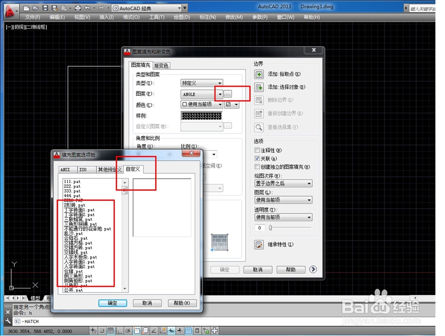Toggle Object Snap in status bar
This screenshot has width=445, height=336.
click(x=137, y=331)
